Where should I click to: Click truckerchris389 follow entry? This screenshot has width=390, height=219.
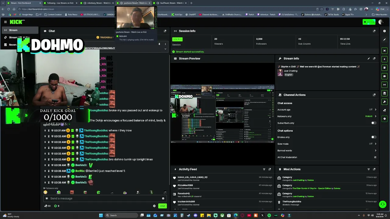click(x=186, y=202)
